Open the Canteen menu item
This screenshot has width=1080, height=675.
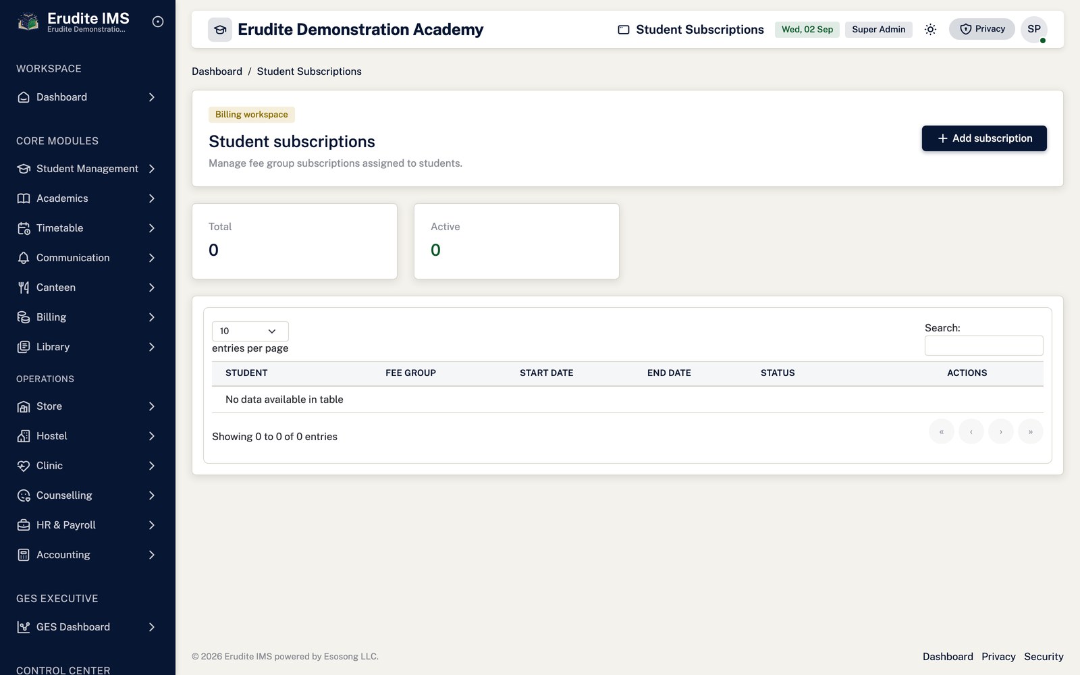click(88, 288)
